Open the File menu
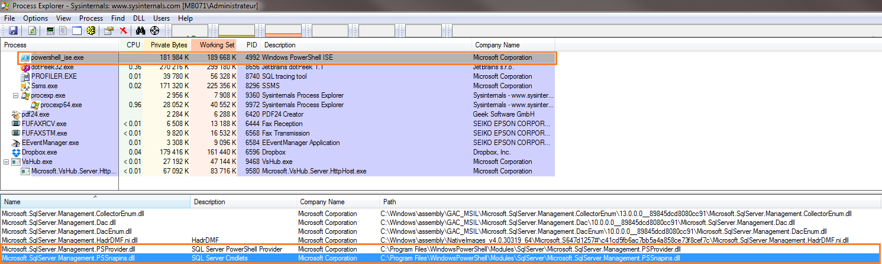The width and height of the screenshot is (882, 264). tap(9, 18)
